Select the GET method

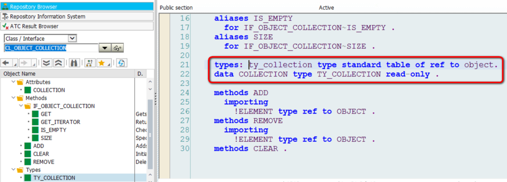point(46,114)
